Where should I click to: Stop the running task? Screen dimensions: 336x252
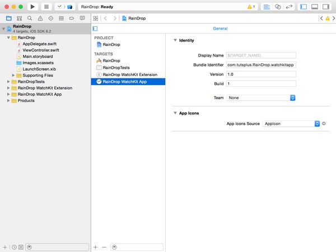coord(46,7)
